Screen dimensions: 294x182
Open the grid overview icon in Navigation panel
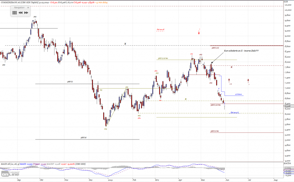coord(15,13)
